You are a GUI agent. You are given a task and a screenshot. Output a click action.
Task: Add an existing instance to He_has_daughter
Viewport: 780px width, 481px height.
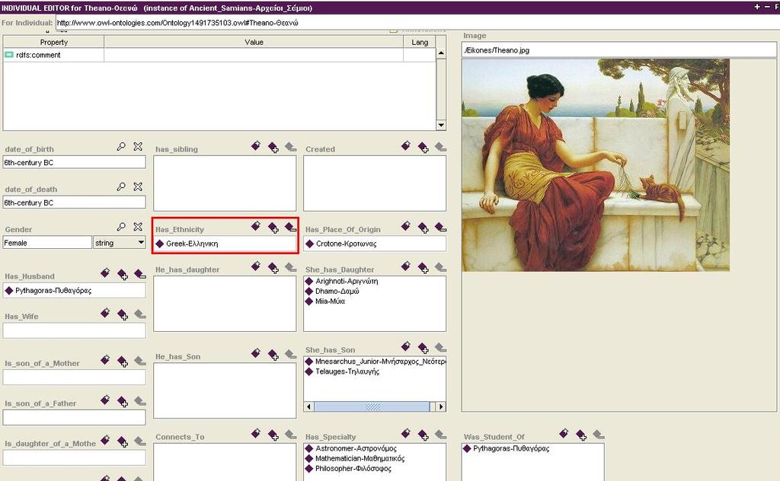[x=273, y=268]
